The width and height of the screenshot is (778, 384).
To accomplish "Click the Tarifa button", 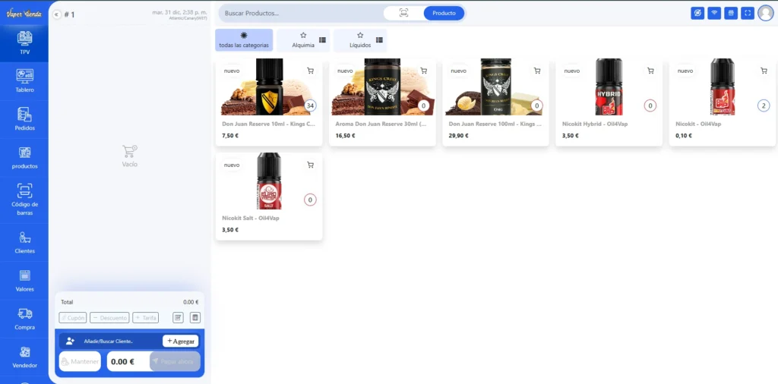I will [x=145, y=318].
